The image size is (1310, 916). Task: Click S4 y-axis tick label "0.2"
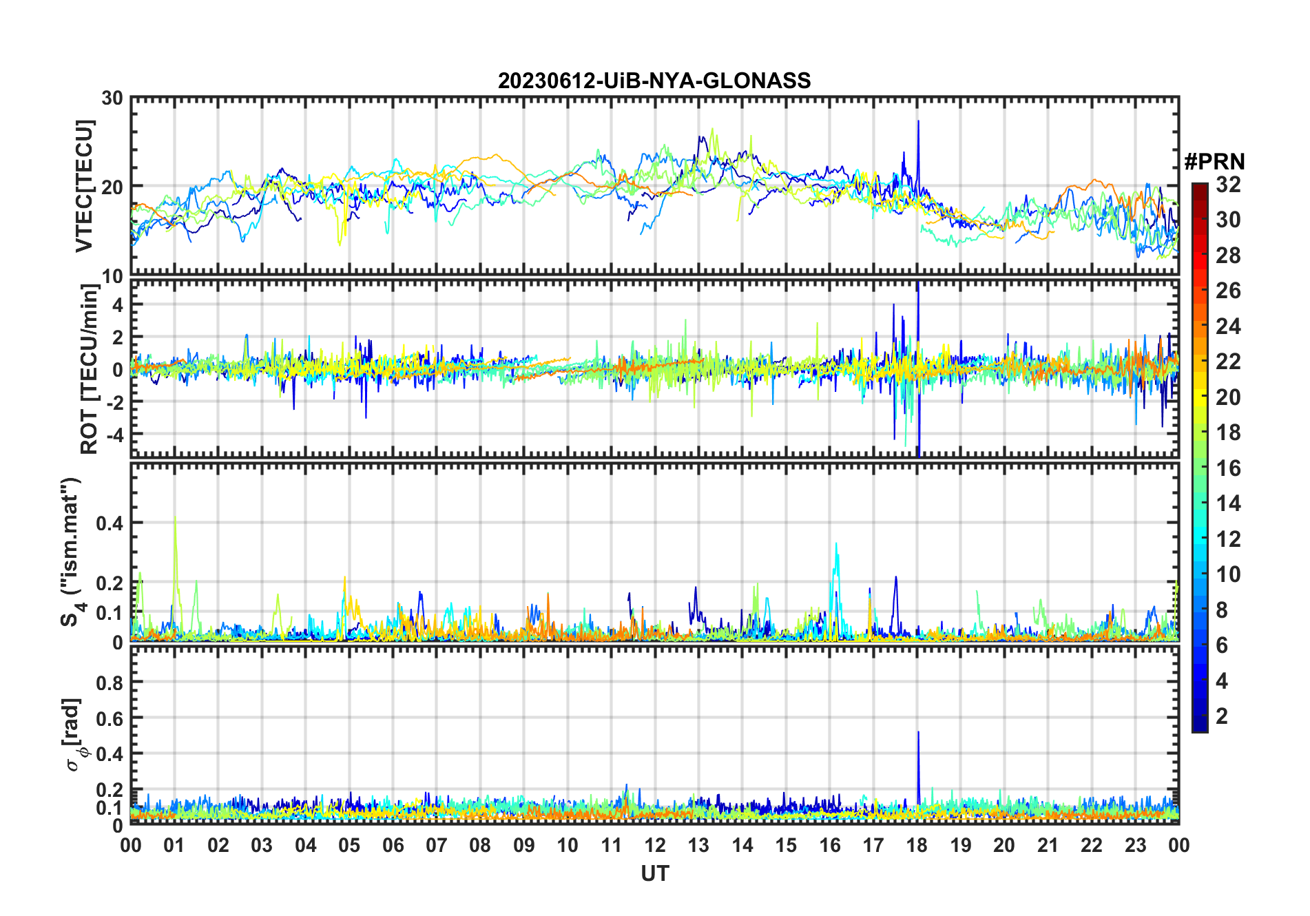110,583
